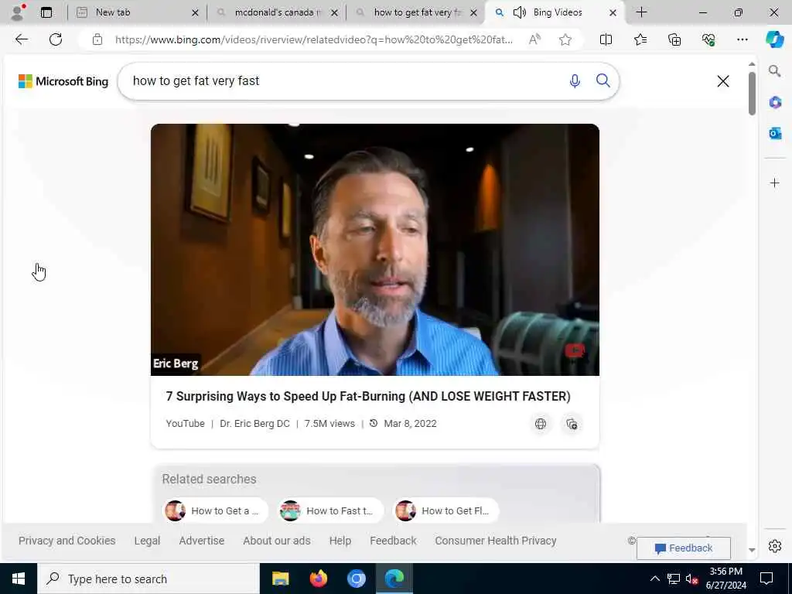Open video source page globe icon
Viewport: 792px width, 594px height.
[541, 424]
